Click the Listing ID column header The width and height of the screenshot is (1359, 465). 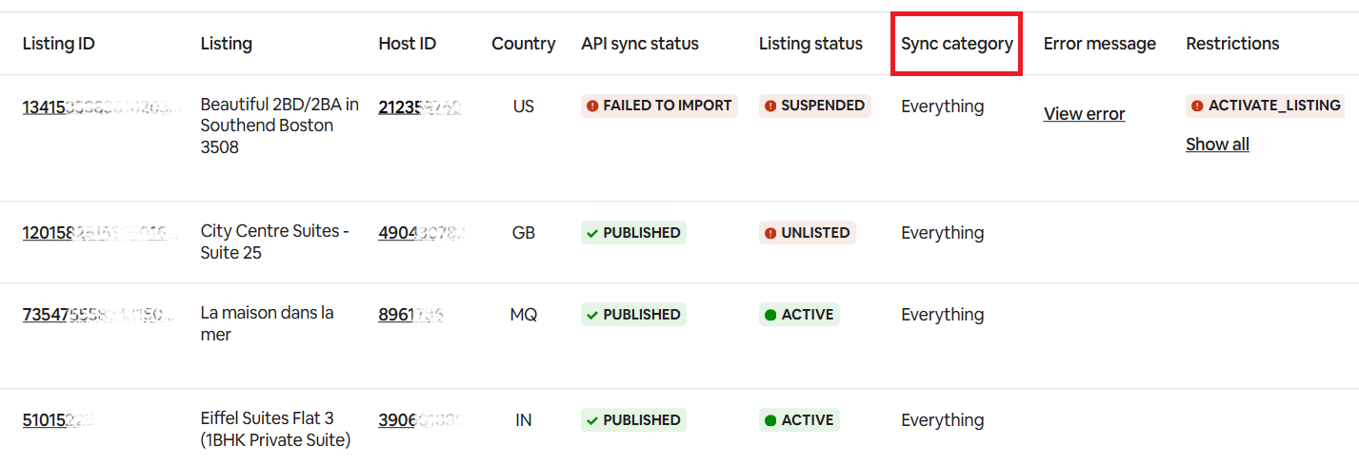click(x=58, y=44)
